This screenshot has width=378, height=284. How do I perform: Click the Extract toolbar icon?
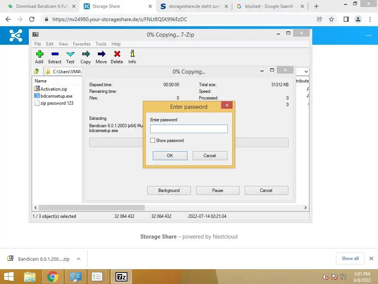tap(55, 54)
